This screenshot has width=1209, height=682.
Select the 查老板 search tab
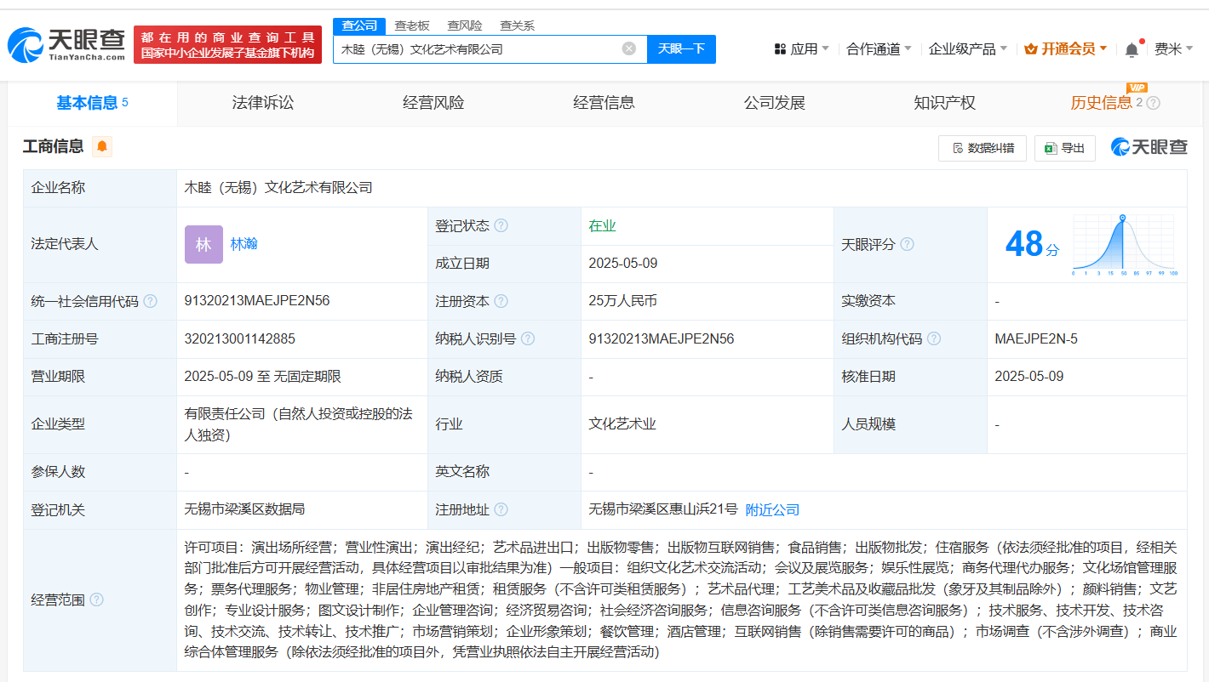[412, 26]
